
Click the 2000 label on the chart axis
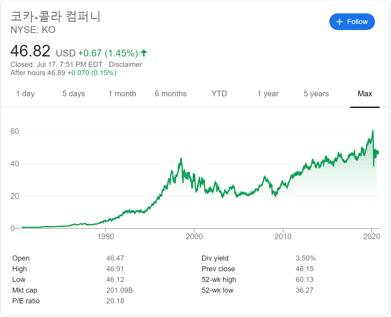(x=194, y=236)
